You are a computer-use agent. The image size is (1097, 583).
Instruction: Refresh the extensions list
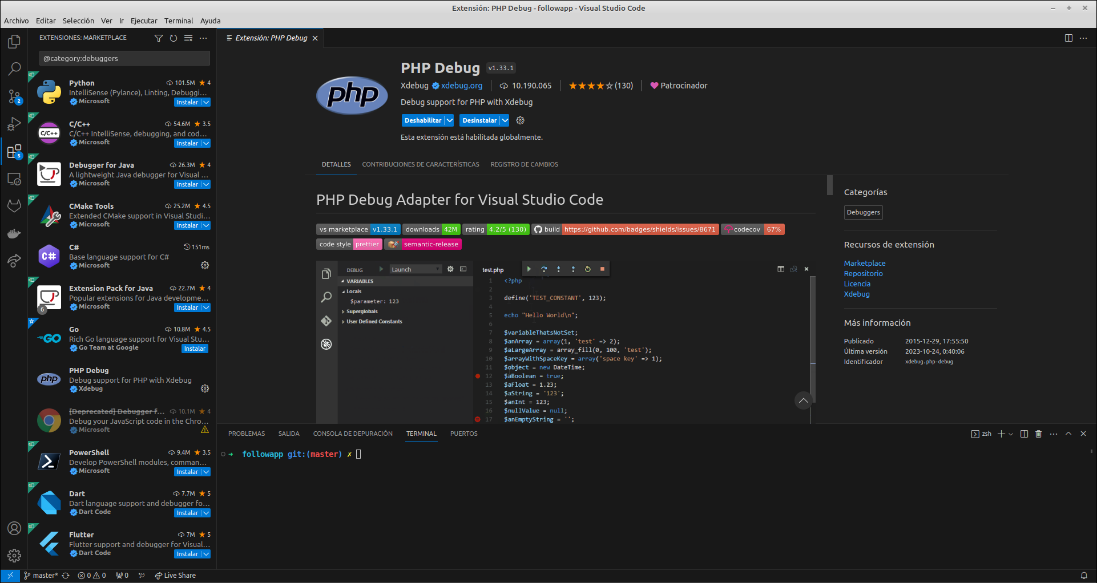click(173, 38)
